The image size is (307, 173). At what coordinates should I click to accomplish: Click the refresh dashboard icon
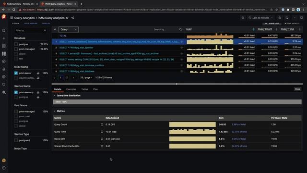287,18
